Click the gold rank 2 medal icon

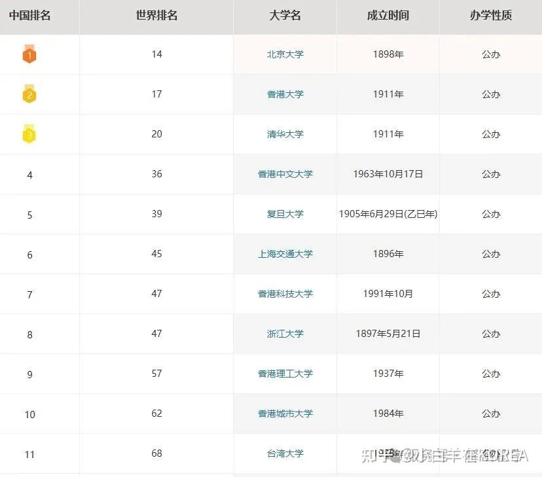[x=29, y=94]
